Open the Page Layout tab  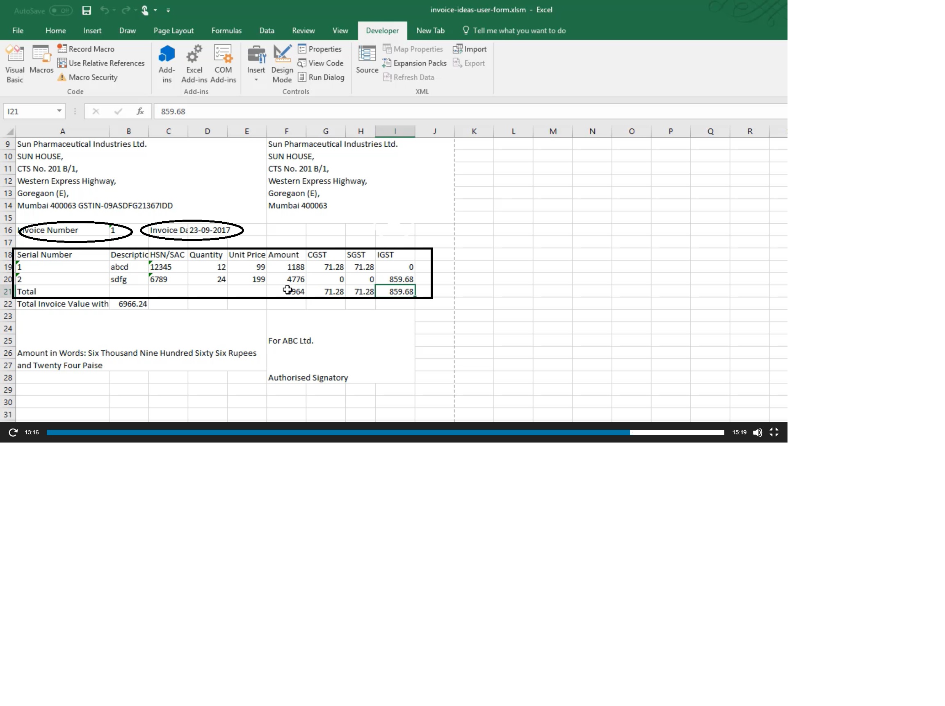(x=173, y=31)
